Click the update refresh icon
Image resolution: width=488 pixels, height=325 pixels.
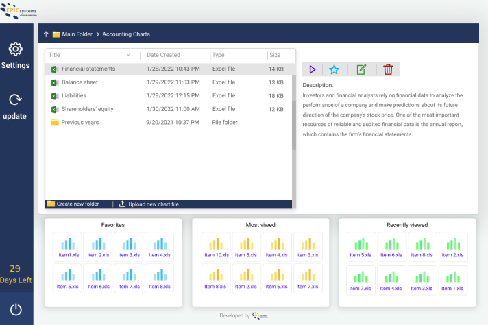16,100
